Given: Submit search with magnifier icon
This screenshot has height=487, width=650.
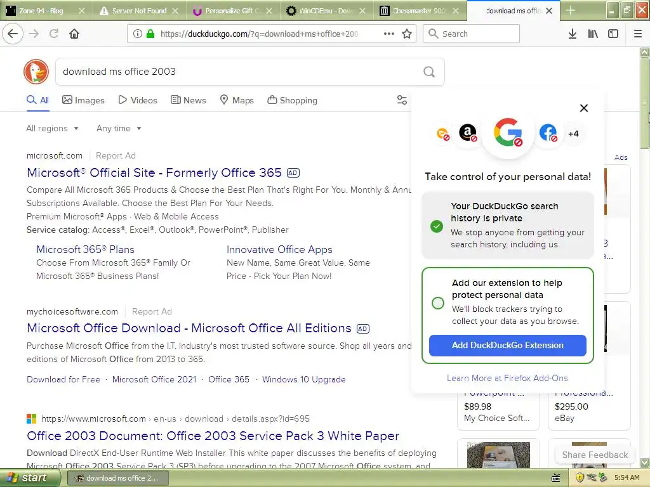Looking at the screenshot, I should click(429, 72).
